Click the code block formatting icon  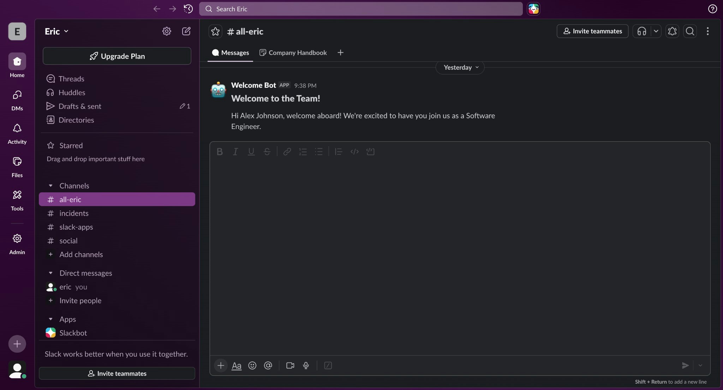pyautogui.click(x=370, y=151)
